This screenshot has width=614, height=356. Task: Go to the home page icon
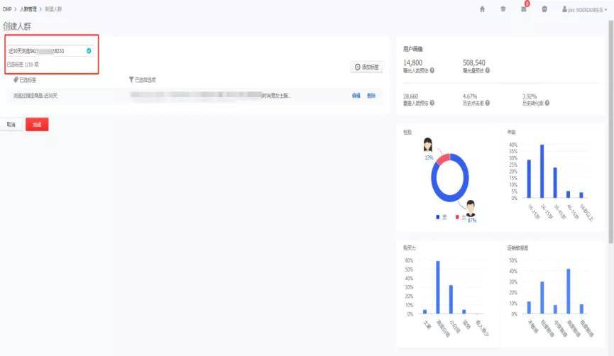[x=483, y=9]
